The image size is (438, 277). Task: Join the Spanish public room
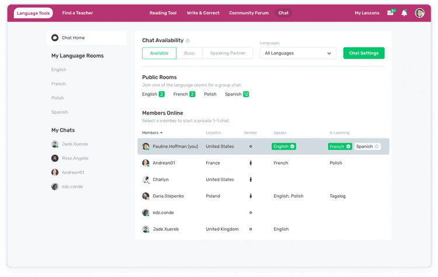(237, 94)
